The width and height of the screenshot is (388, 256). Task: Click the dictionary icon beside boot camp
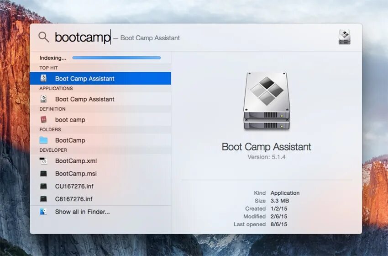[43, 119]
